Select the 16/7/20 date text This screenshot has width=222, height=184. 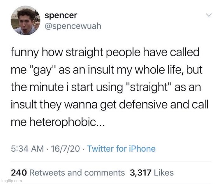[65, 149]
